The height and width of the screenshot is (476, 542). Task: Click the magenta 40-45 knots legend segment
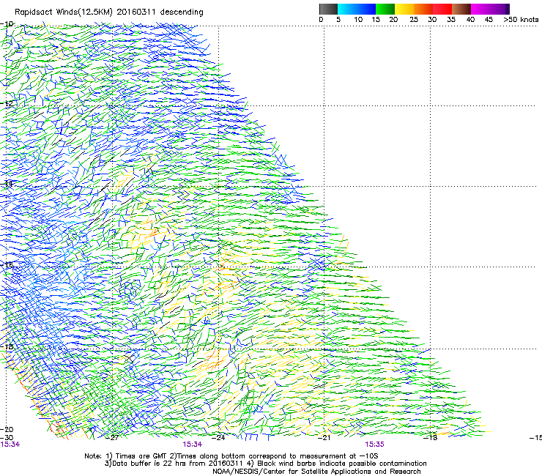coord(480,9)
